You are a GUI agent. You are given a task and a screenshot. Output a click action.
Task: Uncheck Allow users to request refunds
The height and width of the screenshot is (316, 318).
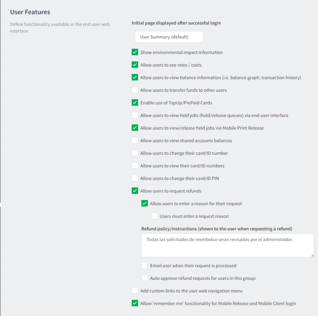[135, 191]
